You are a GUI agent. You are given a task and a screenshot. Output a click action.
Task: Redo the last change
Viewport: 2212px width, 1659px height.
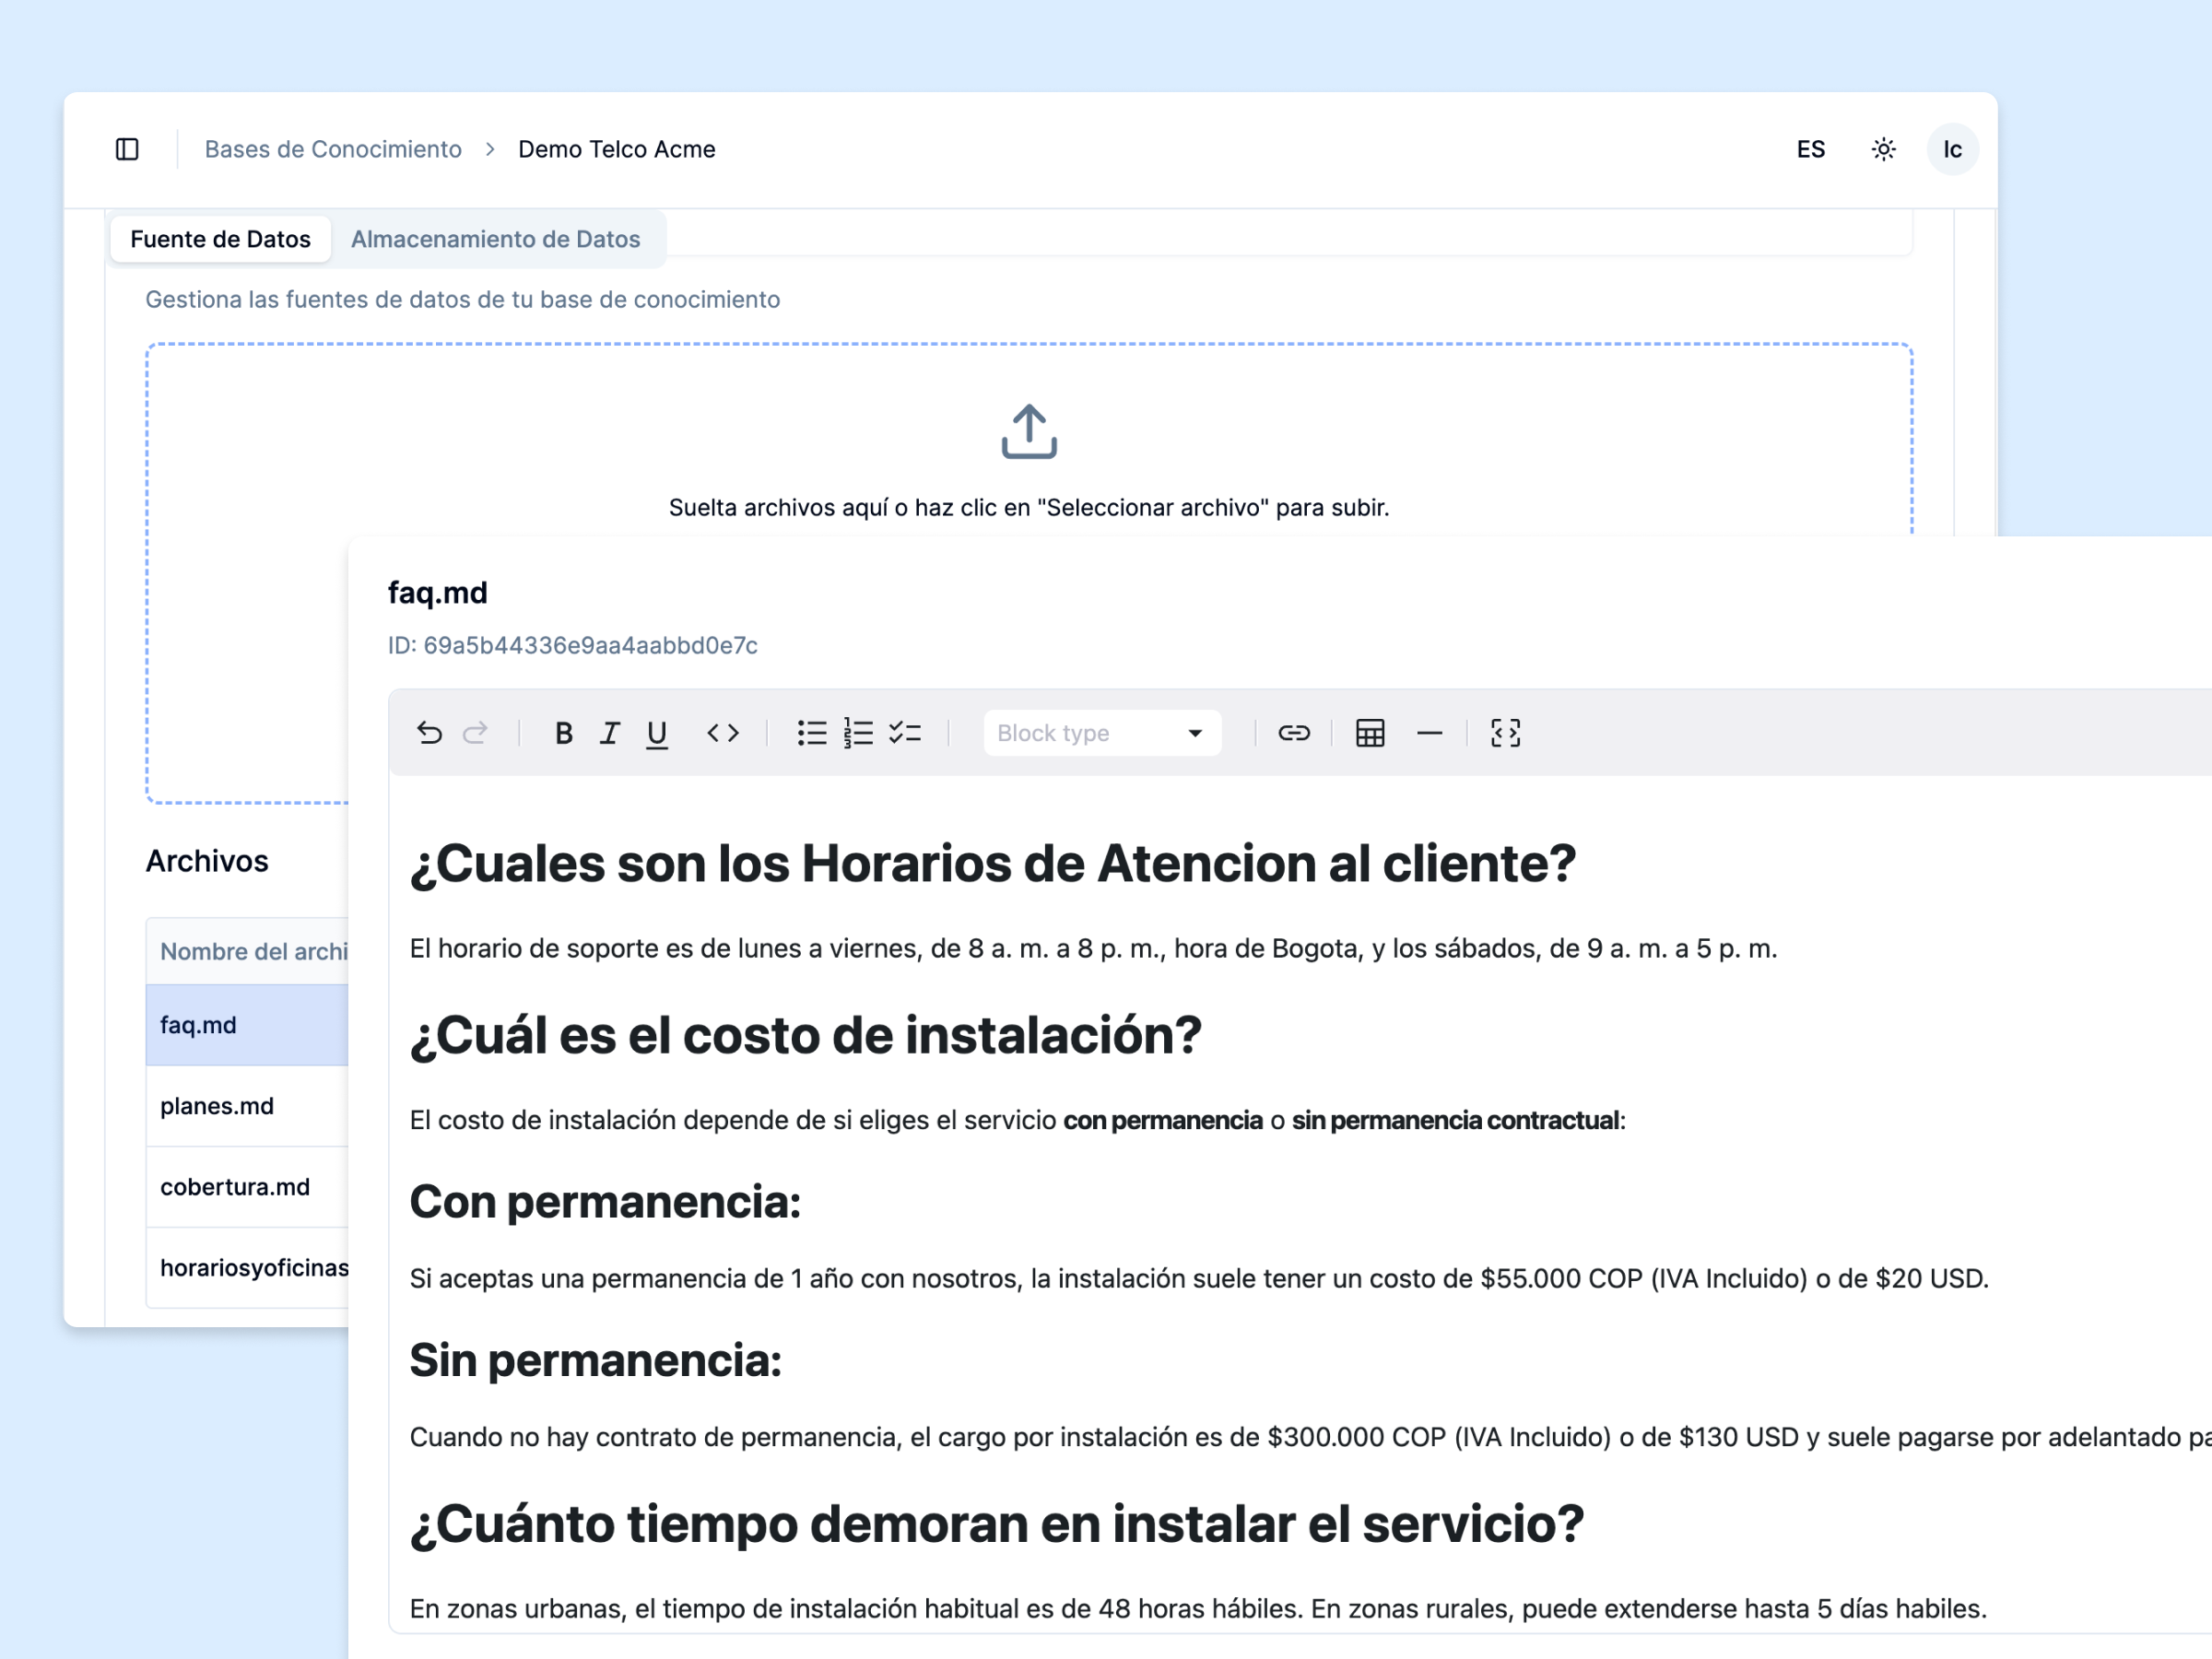[x=476, y=733]
